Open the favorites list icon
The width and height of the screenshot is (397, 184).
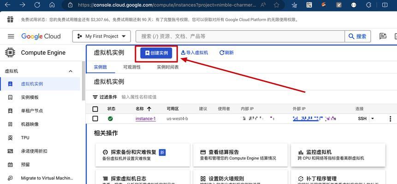pos(294,5)
